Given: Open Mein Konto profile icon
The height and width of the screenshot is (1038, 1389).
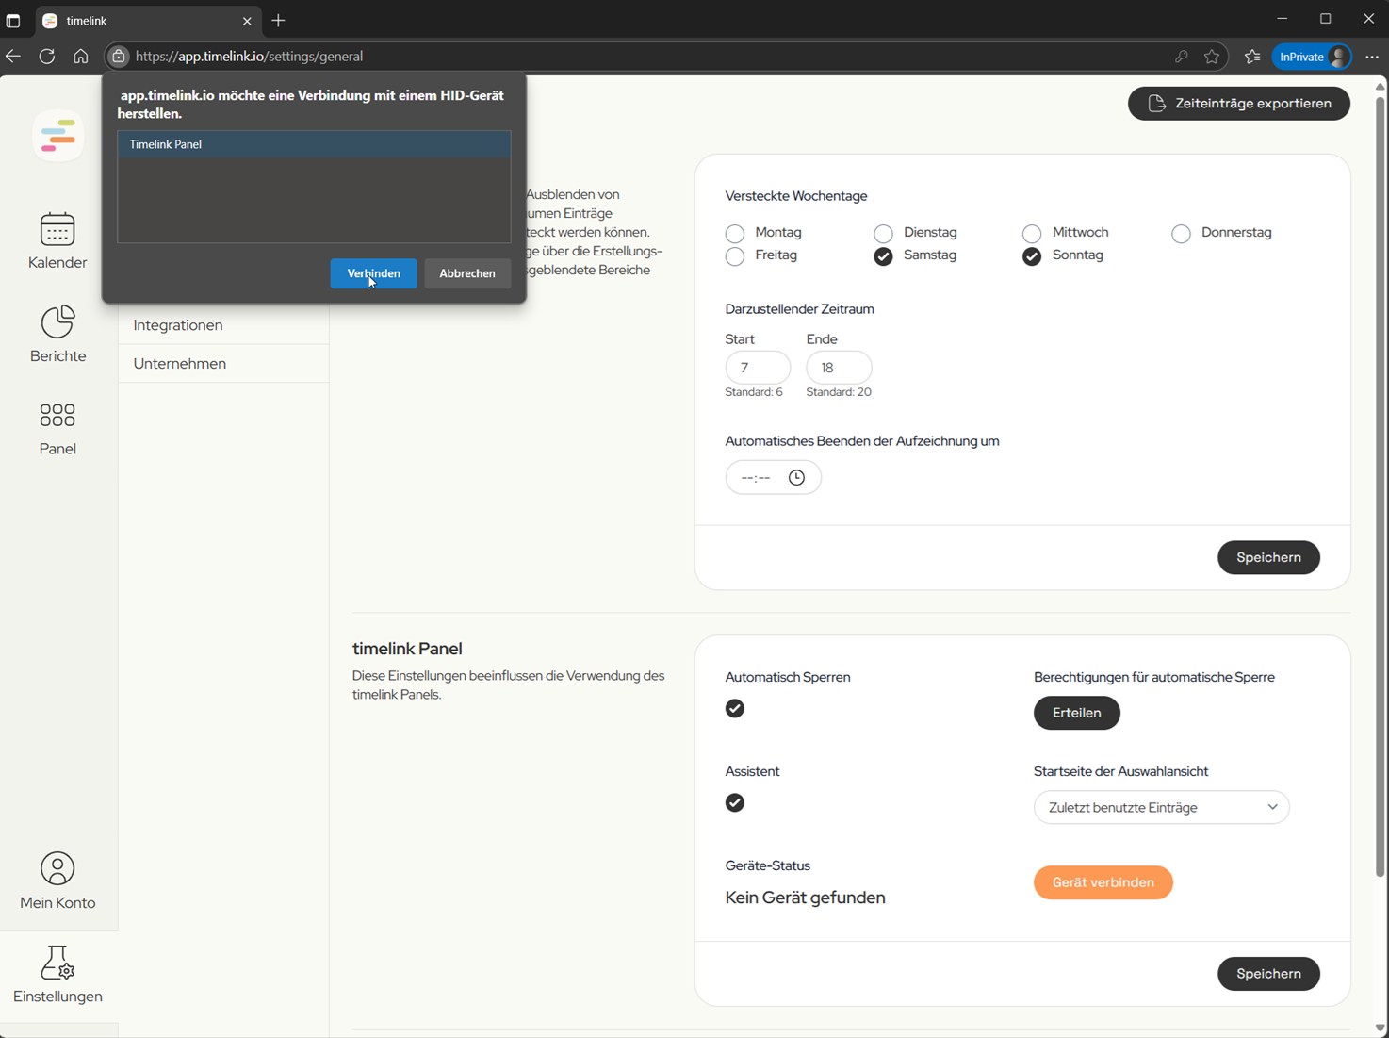Looking at the screenshot, I should pos(57,868).
